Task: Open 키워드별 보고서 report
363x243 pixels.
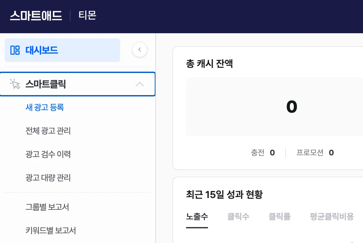Action: click(51, 231)
